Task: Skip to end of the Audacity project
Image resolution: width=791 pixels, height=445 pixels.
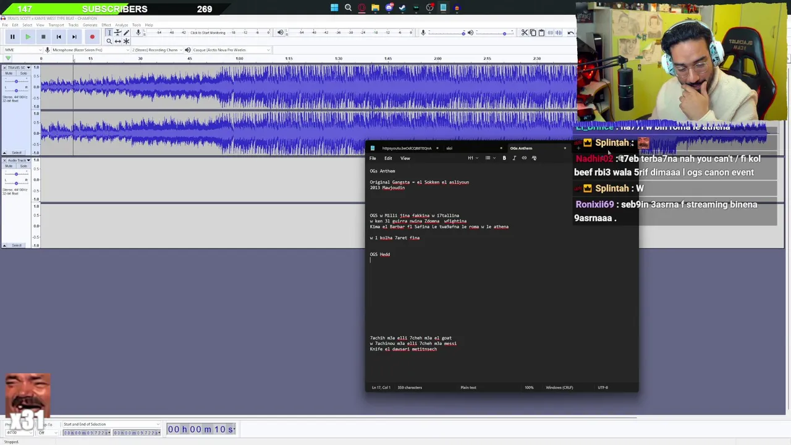Action: click(74, 36)
